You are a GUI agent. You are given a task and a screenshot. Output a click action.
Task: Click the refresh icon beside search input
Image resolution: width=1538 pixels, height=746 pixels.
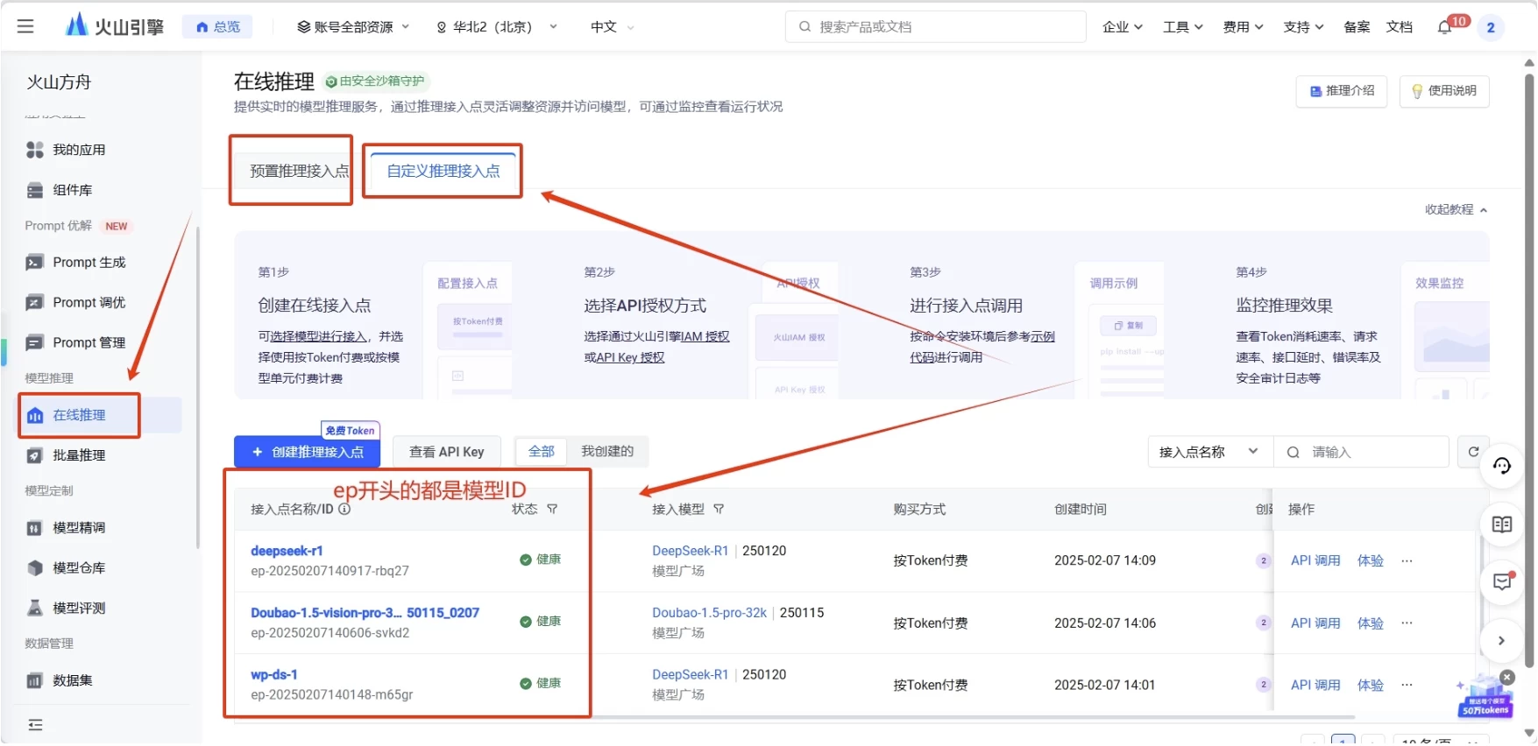point(1473,452)
